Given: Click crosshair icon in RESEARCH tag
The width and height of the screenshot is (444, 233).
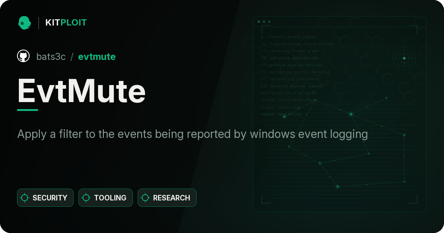Looking at the screenshot, I should point(145,197).
